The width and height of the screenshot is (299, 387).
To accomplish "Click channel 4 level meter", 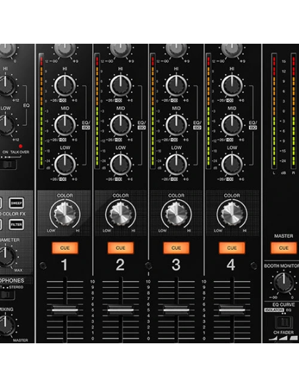I will point(208,111).
